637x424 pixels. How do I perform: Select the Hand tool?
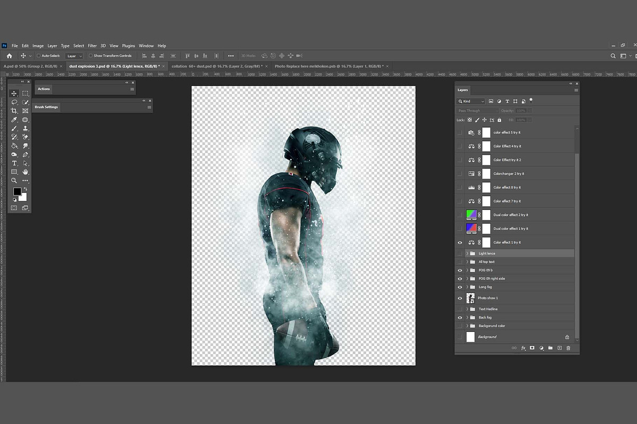(x=25, y=172)
